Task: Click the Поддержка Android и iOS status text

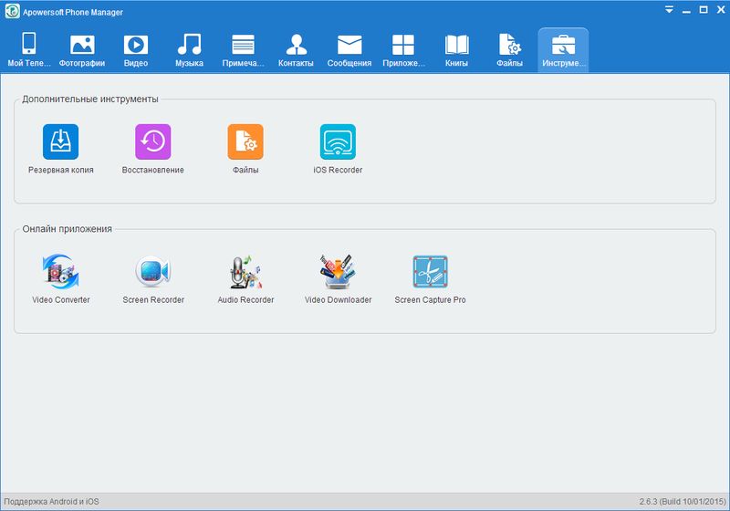Action: pyautogui.click(x=51, y=502)
